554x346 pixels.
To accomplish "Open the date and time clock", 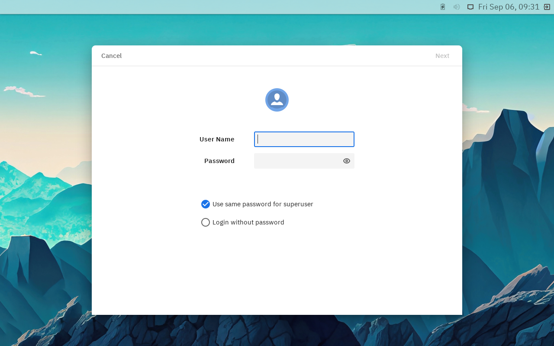I will (509, 7).
